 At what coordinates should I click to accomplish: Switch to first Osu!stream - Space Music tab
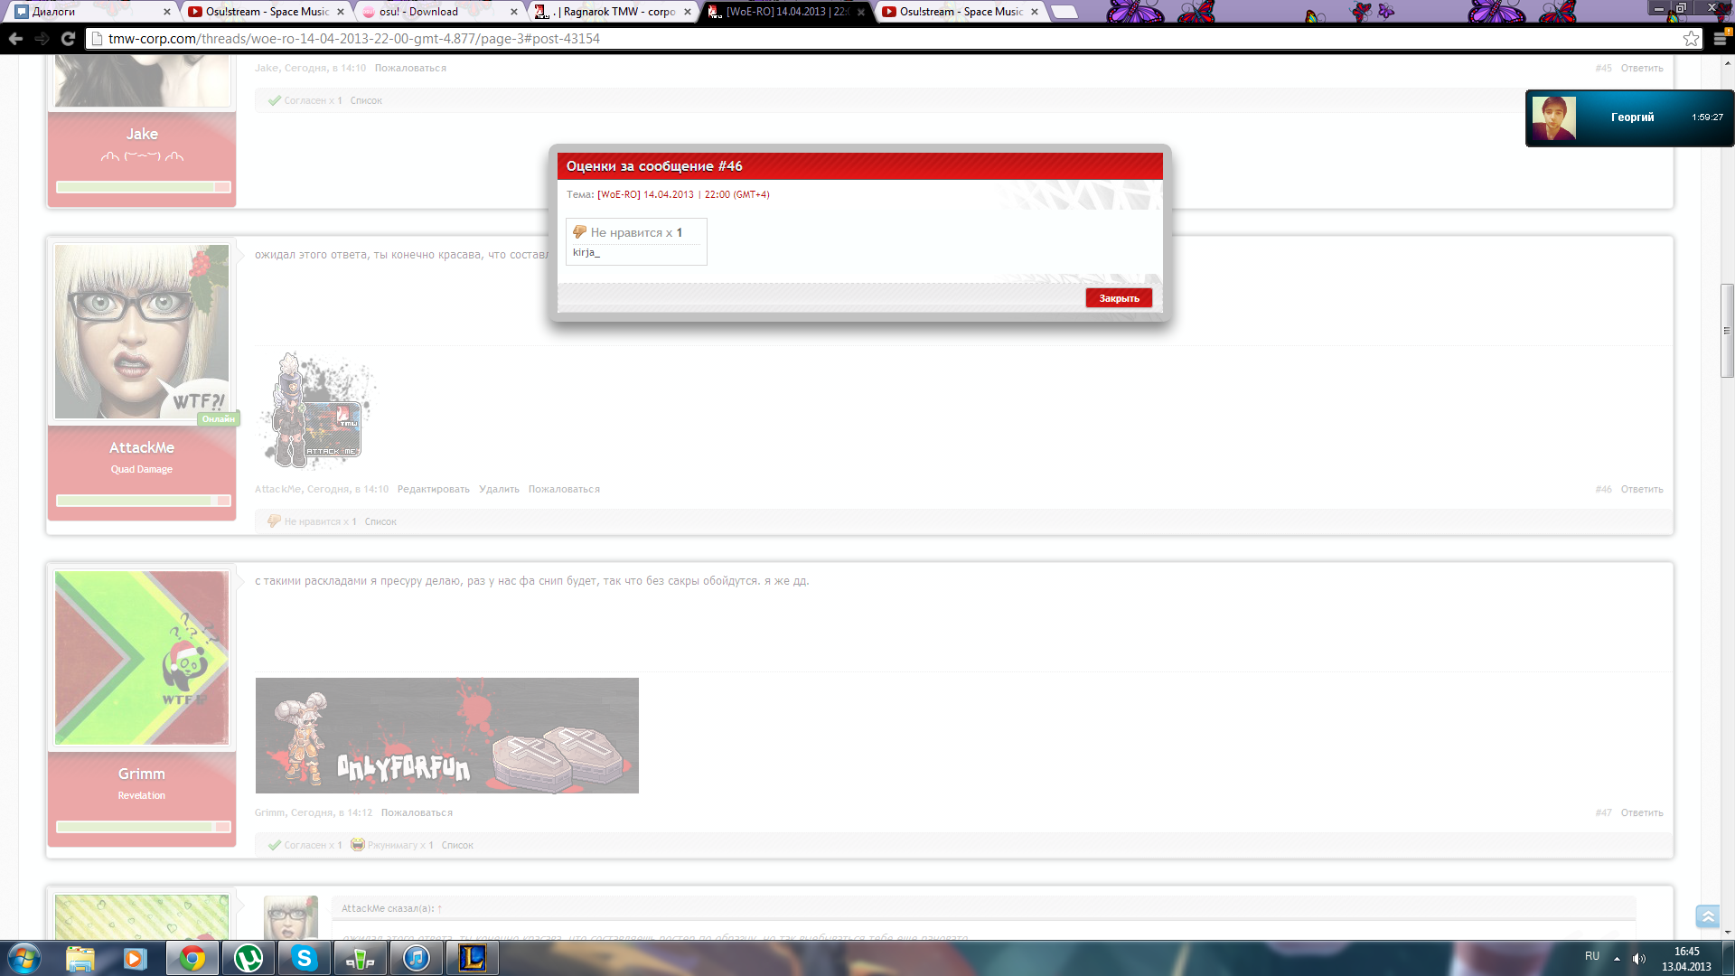pyautogui.click(x=265, y=12)
